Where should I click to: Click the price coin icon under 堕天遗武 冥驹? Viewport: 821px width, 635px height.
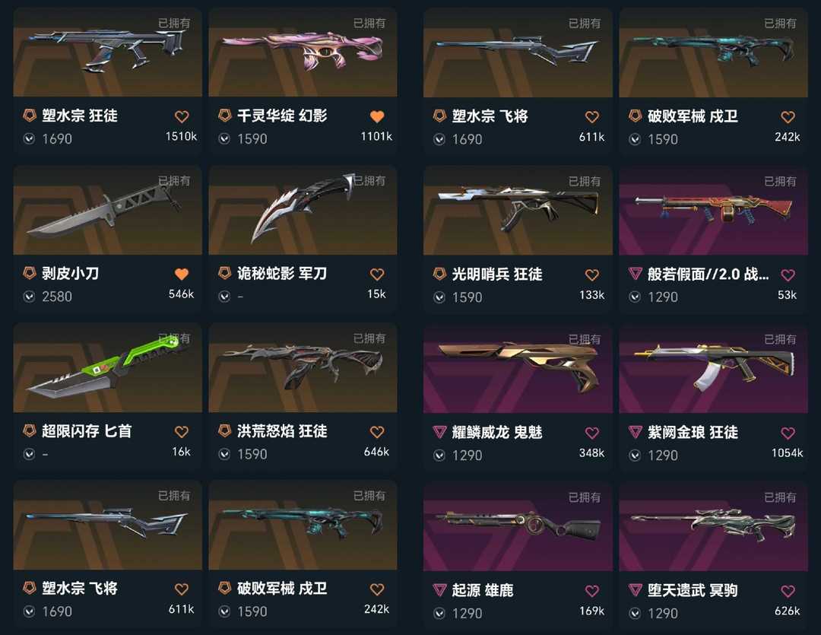(x=635, y=614)
